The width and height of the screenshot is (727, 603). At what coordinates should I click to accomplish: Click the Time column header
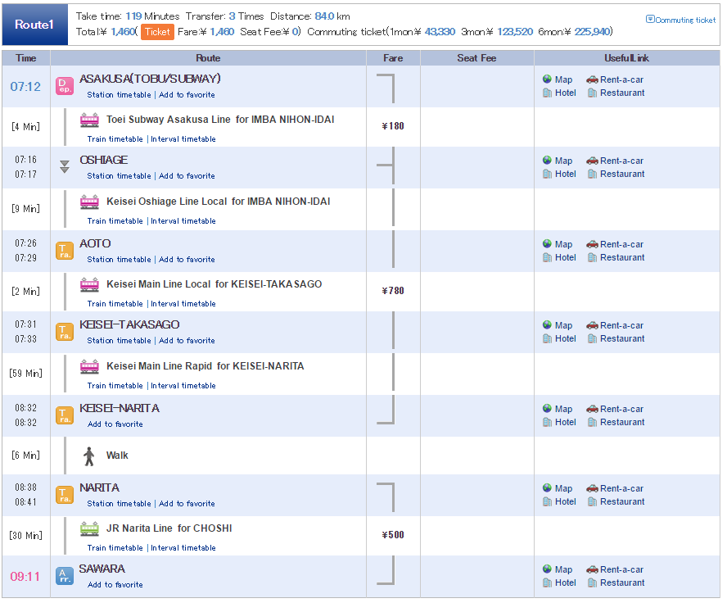(26, 58)
